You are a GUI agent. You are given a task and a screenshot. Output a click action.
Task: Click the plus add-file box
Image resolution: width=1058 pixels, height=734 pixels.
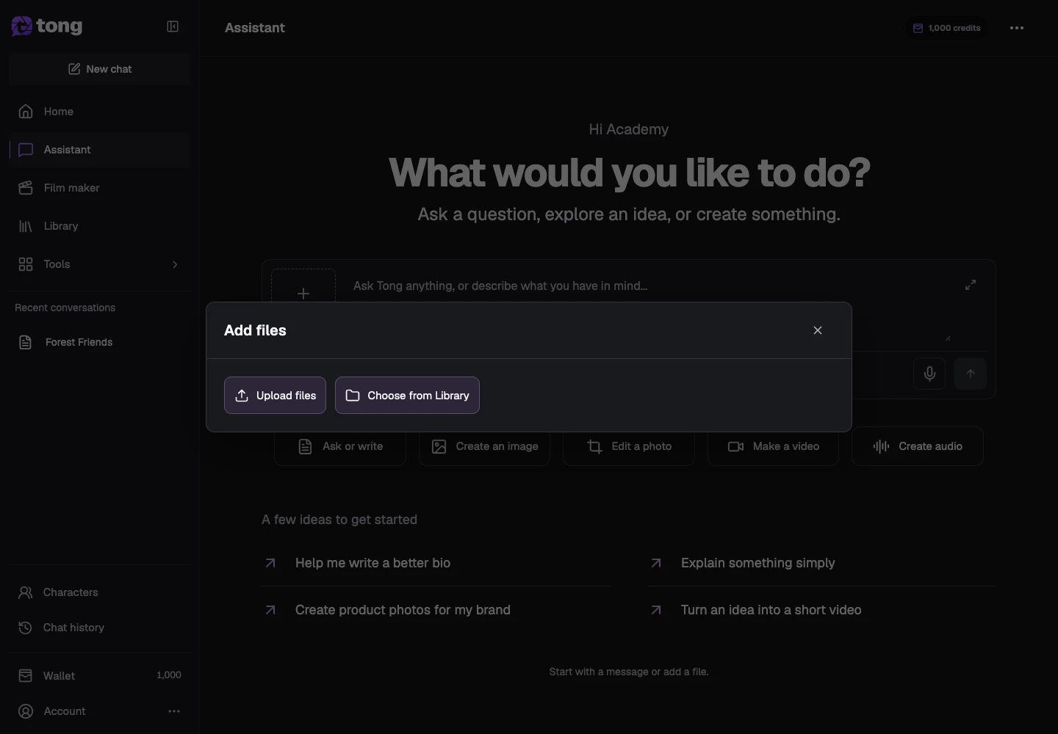pyautogui.click(x=303, y=286)
